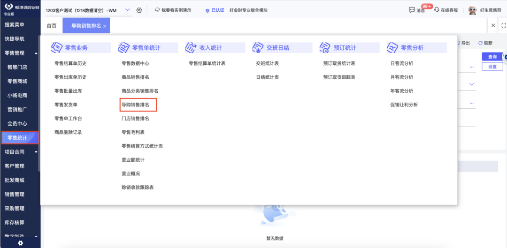The width and height of the screenshot is (507, 248).
Task: Open 零售出库单历史 menu link
Action: pyautogui.click(x=70, y=77)
